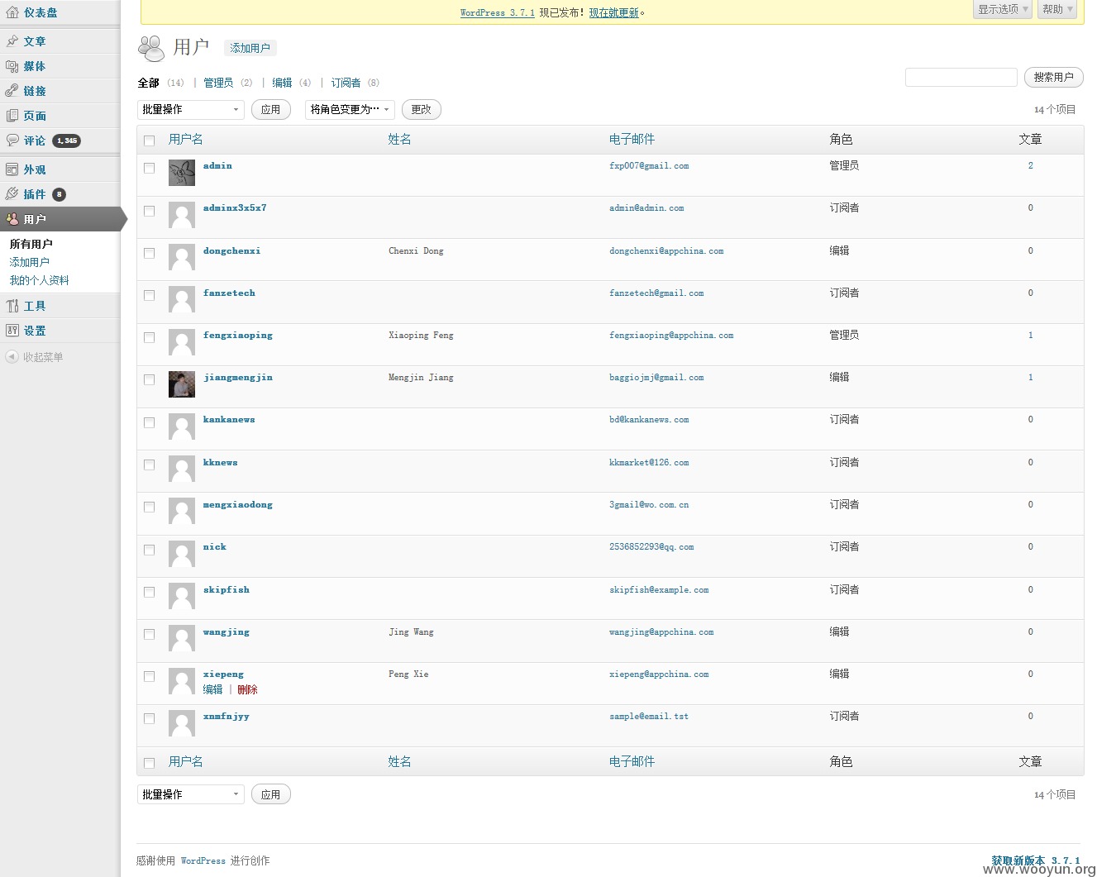Viewport: 1097px width, 877px height.
Task: Click the red 删除 link under xiepeng
Action: [247, 689]
